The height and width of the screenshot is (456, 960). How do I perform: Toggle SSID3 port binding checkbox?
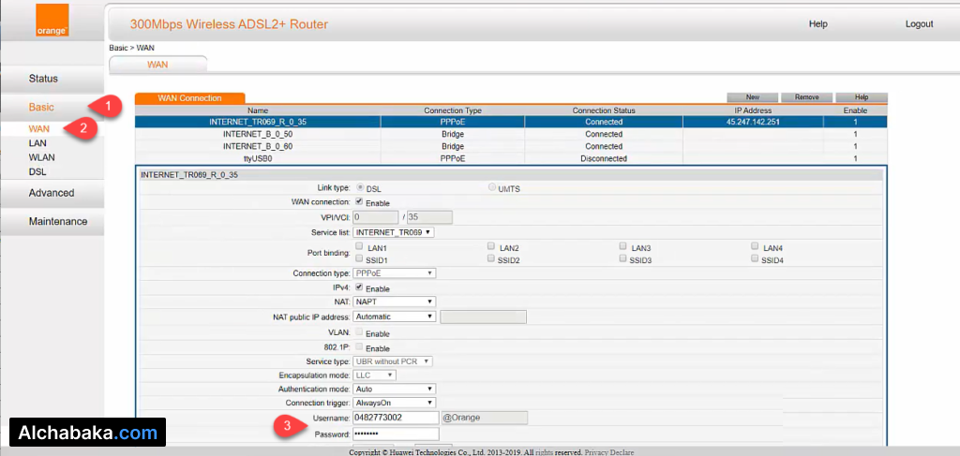622,258
